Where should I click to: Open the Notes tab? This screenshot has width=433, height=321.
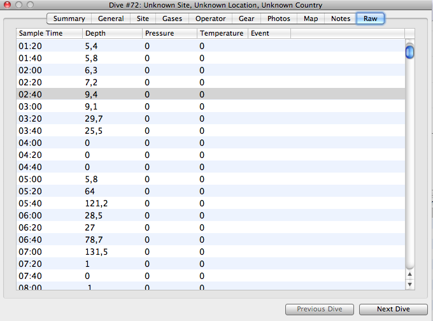(341, 18)
